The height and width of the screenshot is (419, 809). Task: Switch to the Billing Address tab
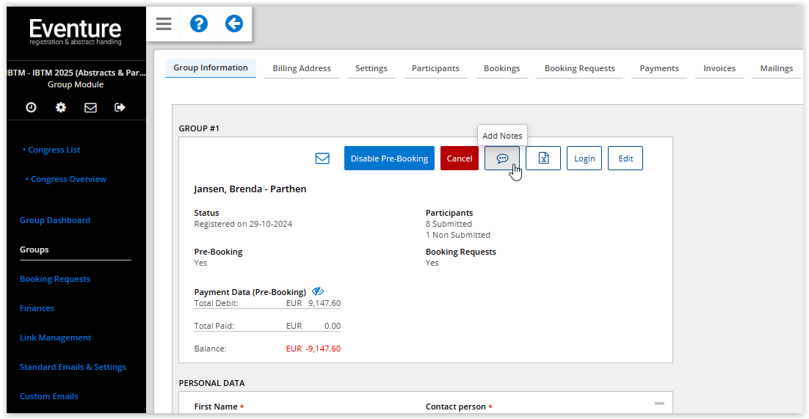[302, 68]
